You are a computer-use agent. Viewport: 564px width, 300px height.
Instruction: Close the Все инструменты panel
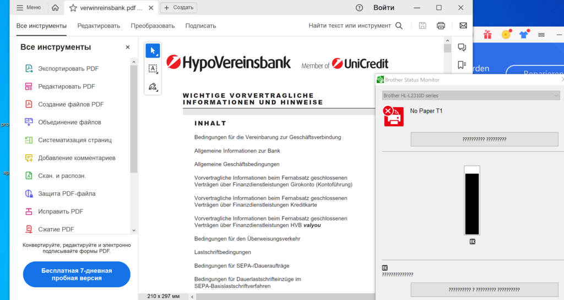tap(128, 47)
